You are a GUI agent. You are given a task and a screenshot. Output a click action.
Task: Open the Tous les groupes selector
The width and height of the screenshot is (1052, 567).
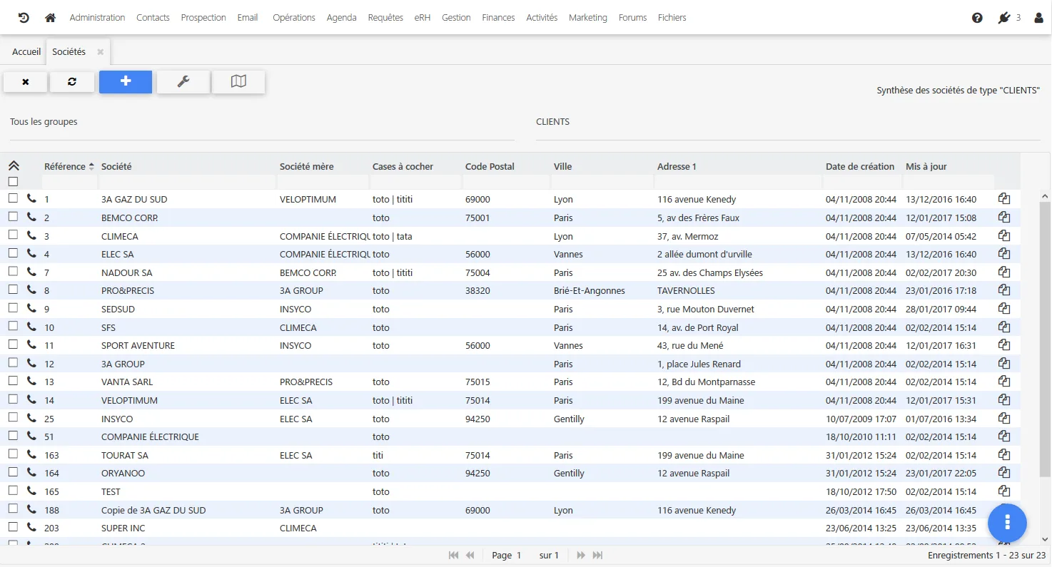pos(262,122)
